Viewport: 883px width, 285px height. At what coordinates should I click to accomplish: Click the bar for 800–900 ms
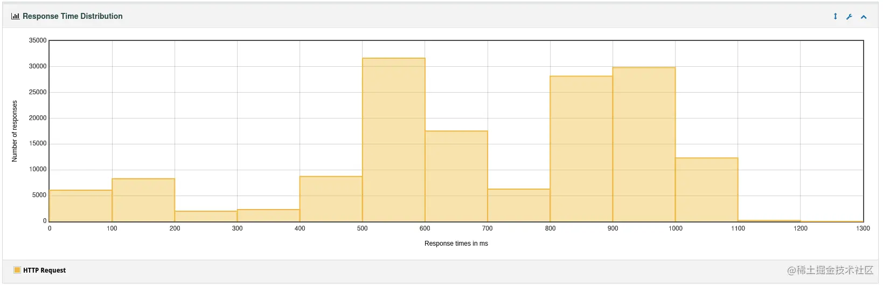[581, 149]
